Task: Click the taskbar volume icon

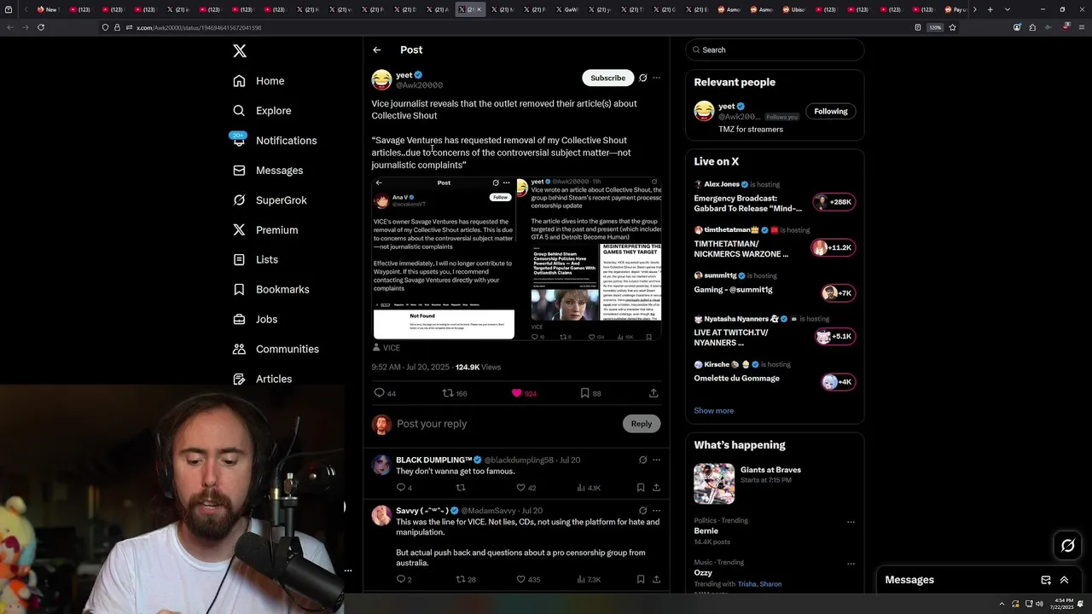Action: [x=1038, y=604]
